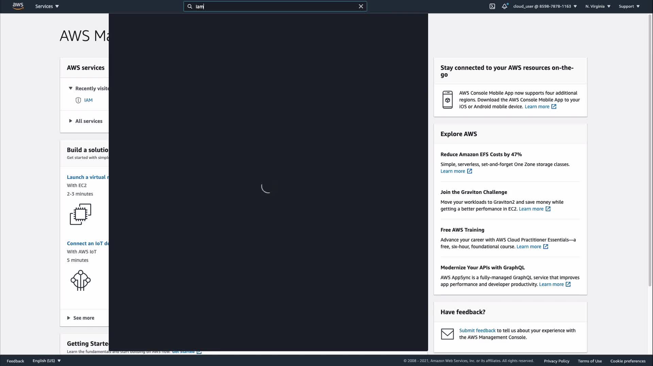Viewport: 653px width, 366px height.
Task: Click external link icon beside Graviton Learn more
Action: pos(548,209)
